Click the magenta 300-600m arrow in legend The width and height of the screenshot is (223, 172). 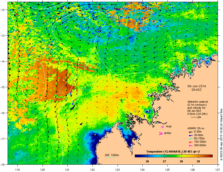[x=190, y=145]
